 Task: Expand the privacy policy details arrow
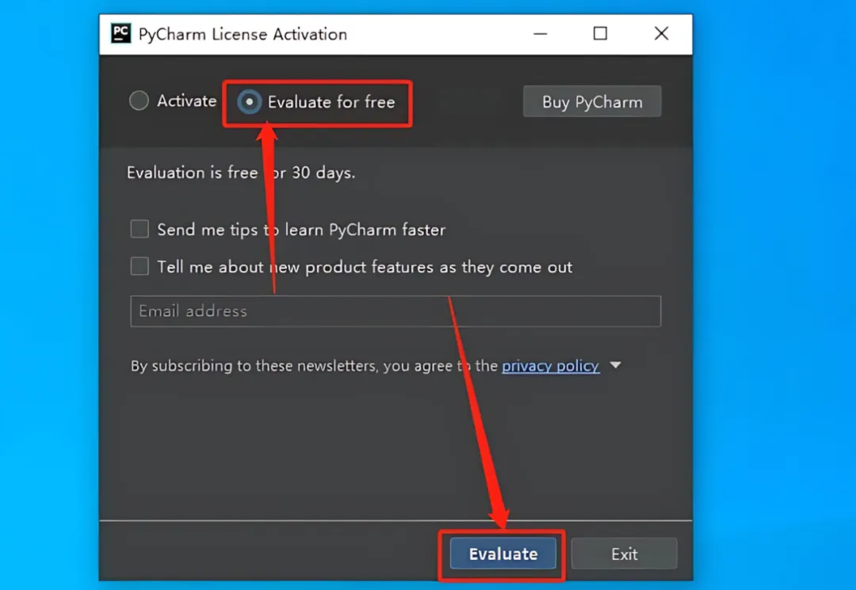pos(615,365)
